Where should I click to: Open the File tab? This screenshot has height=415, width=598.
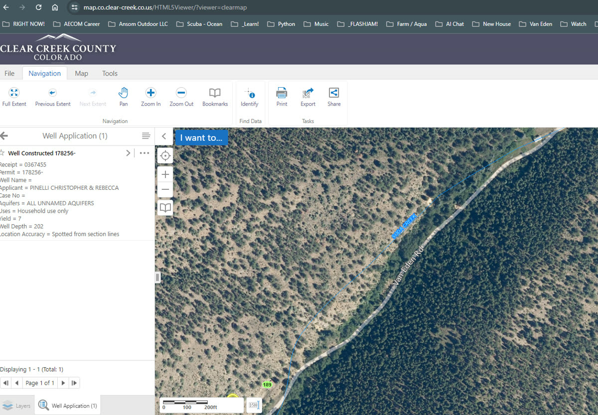tap(9, 73)
